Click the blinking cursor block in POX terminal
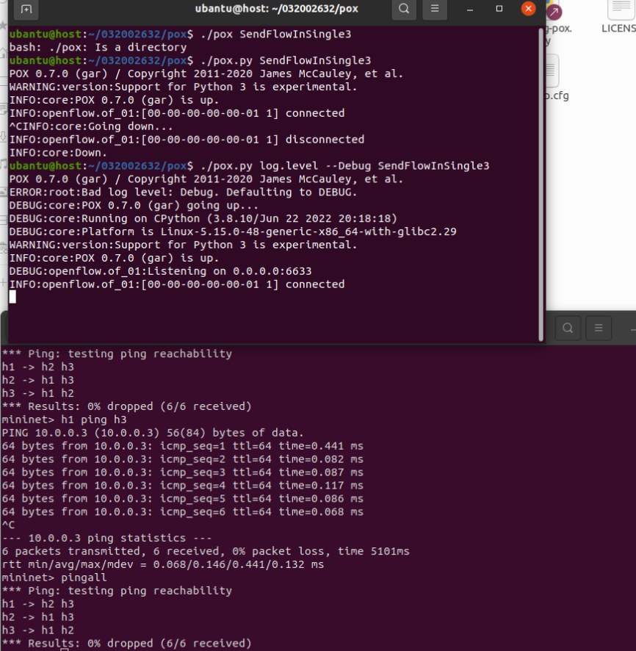 click(x=13, y=297)
